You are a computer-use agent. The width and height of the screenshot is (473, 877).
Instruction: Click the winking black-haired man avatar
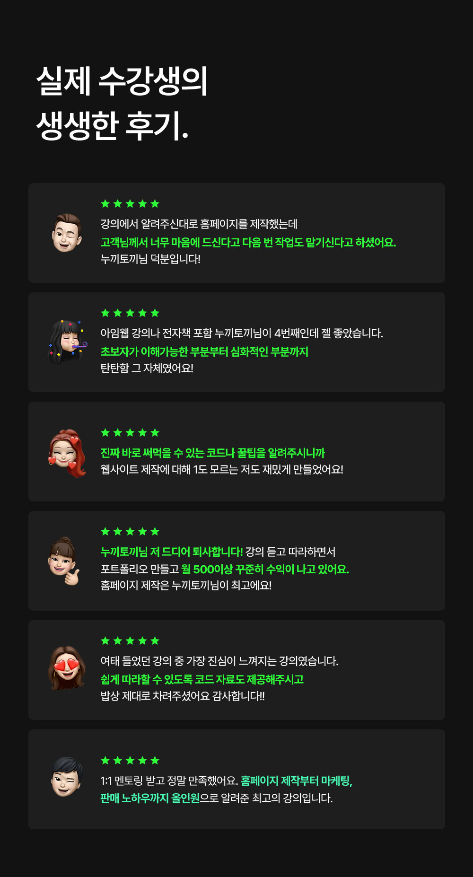point(67,777)
